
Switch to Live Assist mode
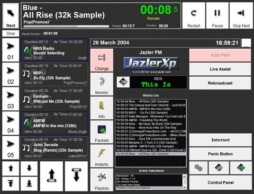tap(220, 69)
